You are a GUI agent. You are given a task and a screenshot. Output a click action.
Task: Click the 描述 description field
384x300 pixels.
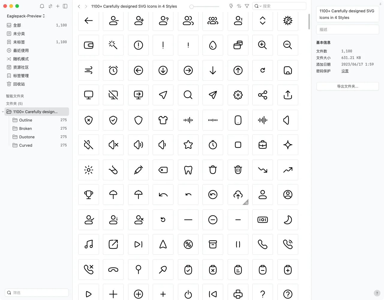[347, 29]
